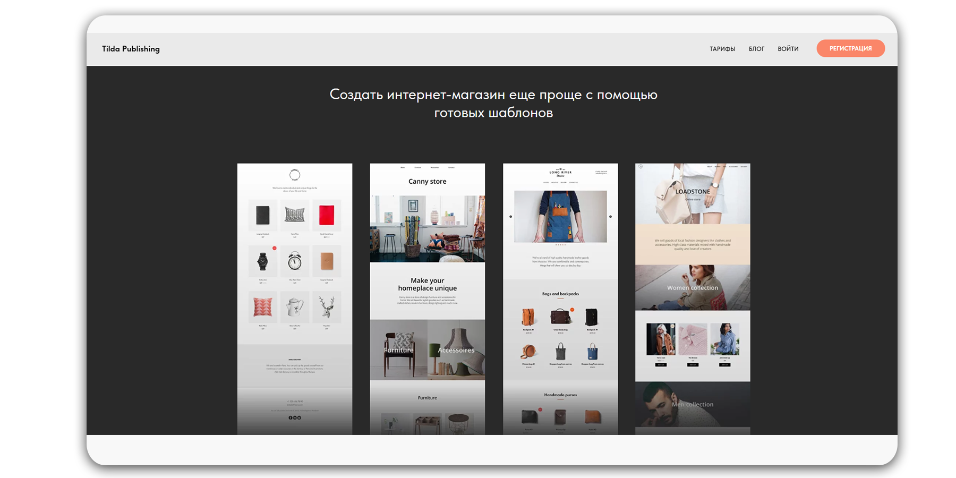
Task: Go to the БЛОГ section
Action: (x=756, y=49)
